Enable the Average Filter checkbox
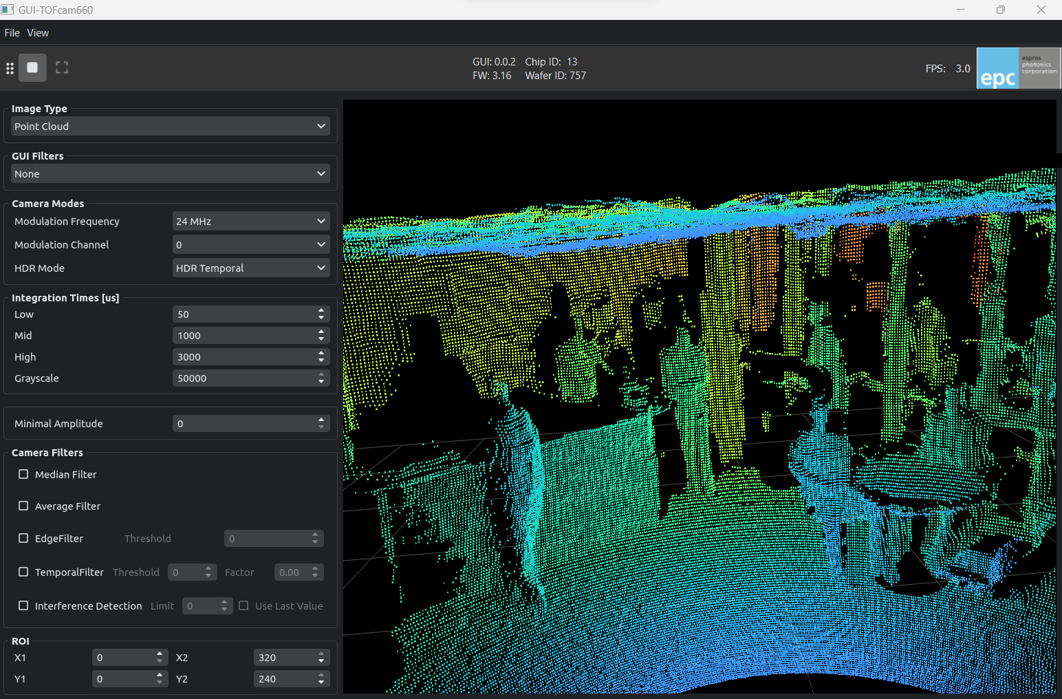 coord(23,506)
